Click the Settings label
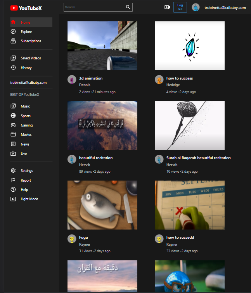This screenshot has width=251, height=293. click(27, 171)
